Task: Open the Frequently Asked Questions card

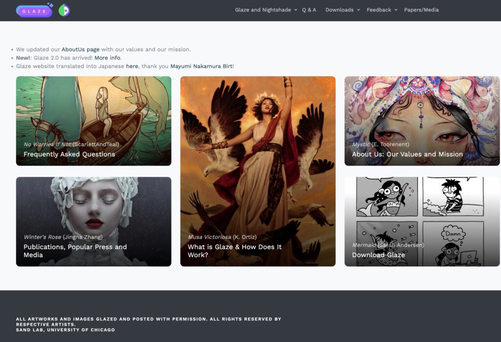Action: (93, 121)
